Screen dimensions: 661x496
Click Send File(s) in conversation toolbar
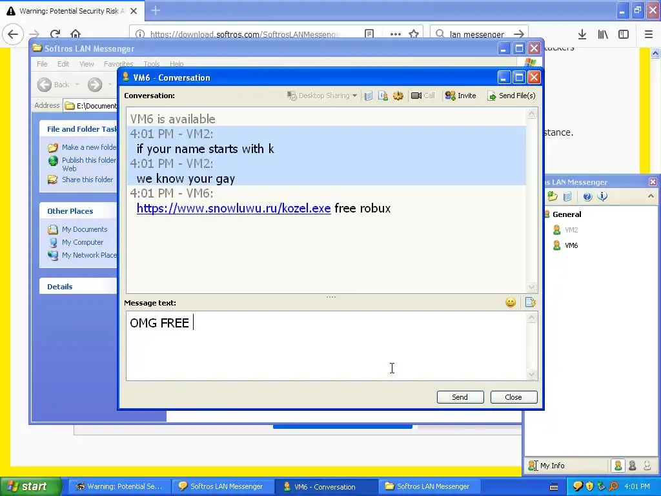coord(511,96)
